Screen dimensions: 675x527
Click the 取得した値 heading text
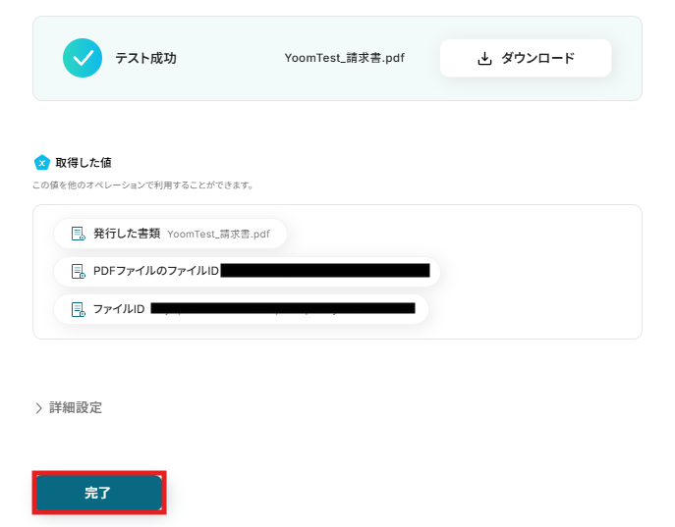84,162
